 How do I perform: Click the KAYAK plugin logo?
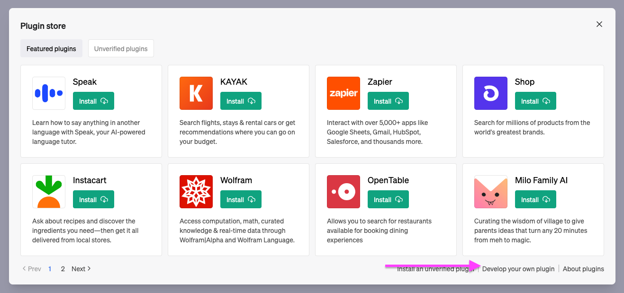point(196,93)
